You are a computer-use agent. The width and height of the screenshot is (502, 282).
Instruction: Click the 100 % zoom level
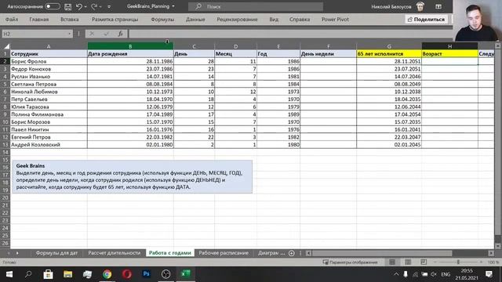[493, 262]
